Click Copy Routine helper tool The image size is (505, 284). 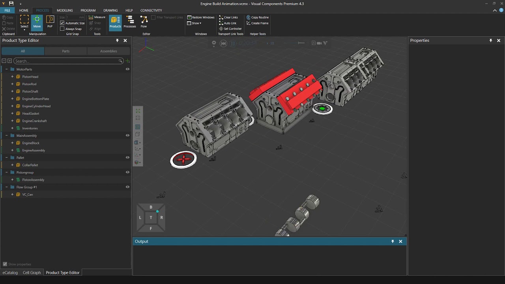(257, 17)
